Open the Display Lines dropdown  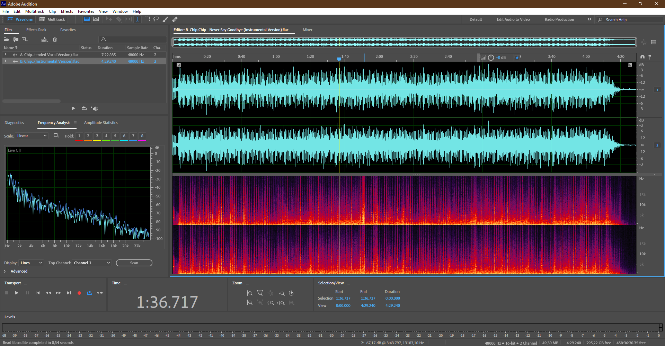tap(31, 263)
